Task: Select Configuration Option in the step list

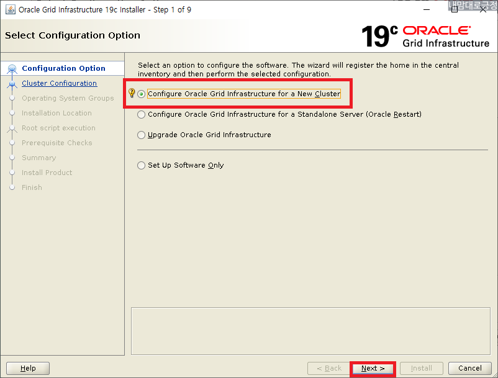Action: pos(63,68)
